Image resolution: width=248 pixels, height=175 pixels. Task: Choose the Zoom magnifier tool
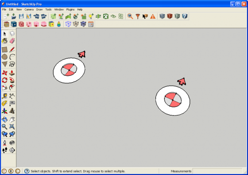4,127
